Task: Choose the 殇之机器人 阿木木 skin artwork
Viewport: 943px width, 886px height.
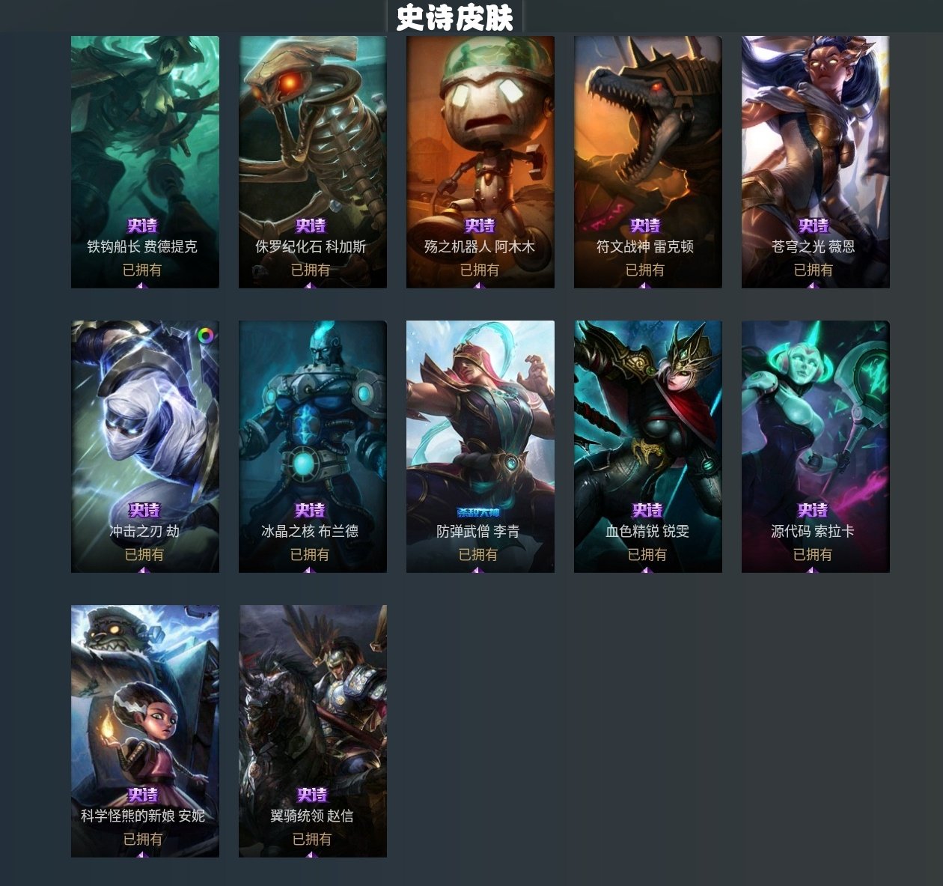Action: coord(480,162)
